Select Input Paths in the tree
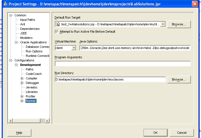 27,20
